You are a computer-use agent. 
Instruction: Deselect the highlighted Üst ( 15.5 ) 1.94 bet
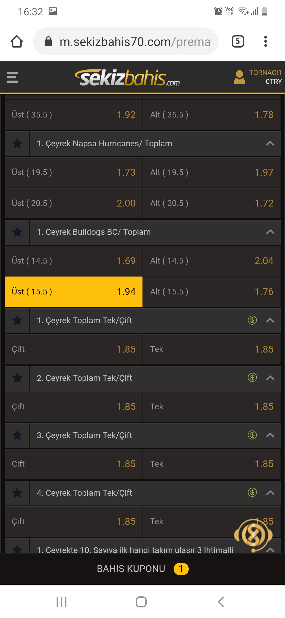pos(74,292)
